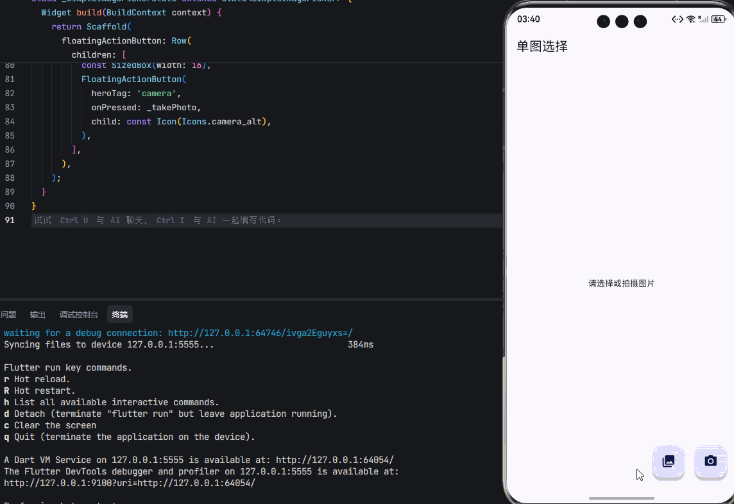The height and width of the screenshot is (504, 734).
Task: Click the heroTag: 'camera' code line
Action: 136,93
